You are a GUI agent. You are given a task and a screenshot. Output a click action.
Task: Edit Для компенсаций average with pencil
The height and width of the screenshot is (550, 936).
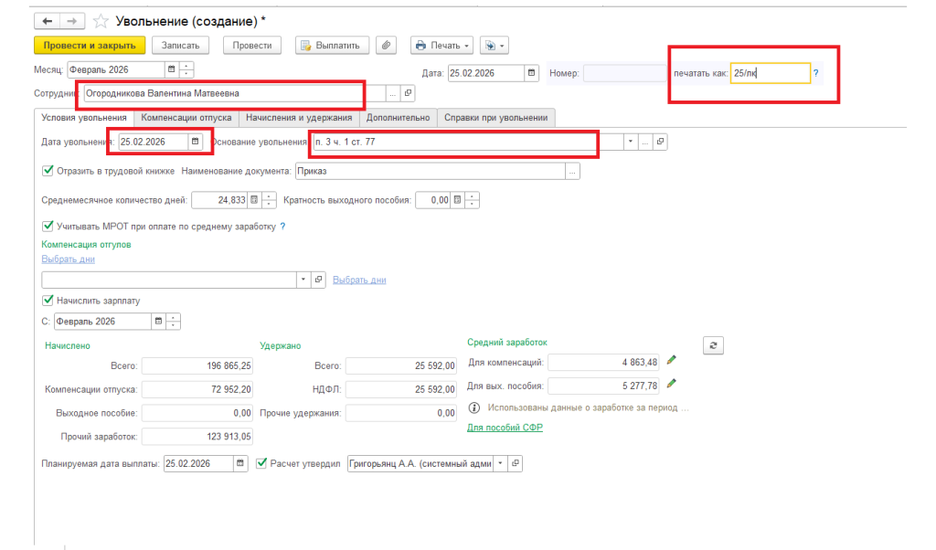pos(672,360)
